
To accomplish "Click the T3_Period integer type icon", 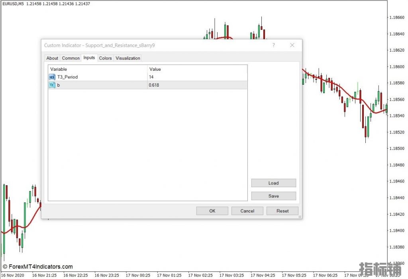I will click(x=52, y=77).
